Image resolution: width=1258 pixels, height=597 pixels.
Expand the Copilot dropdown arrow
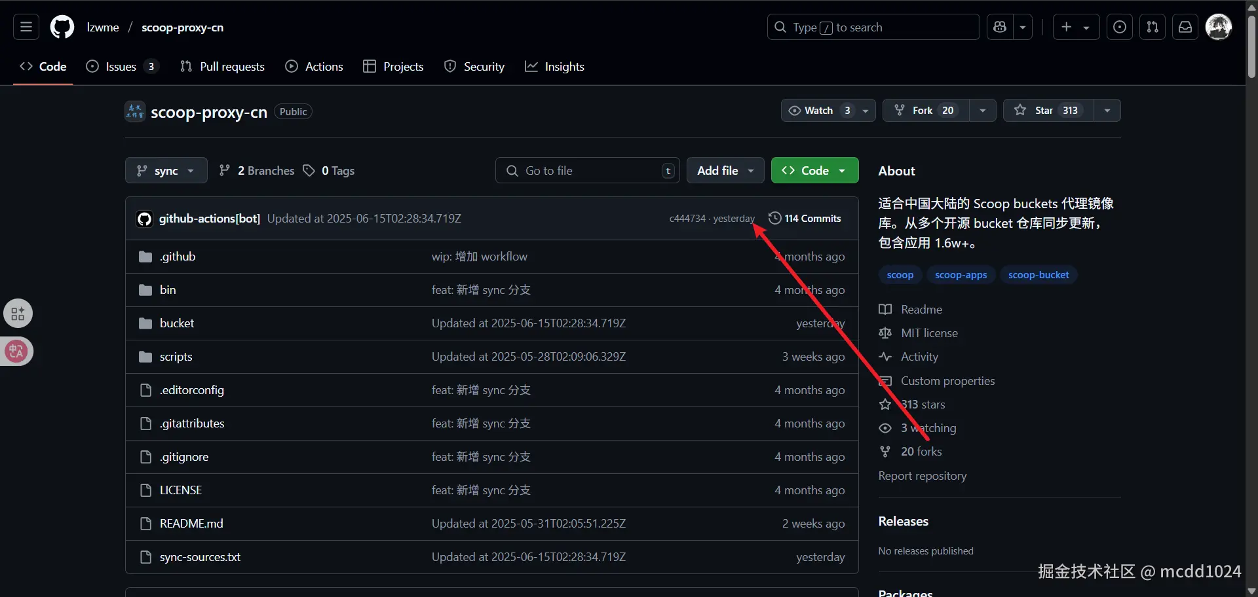coord(1023,27)
